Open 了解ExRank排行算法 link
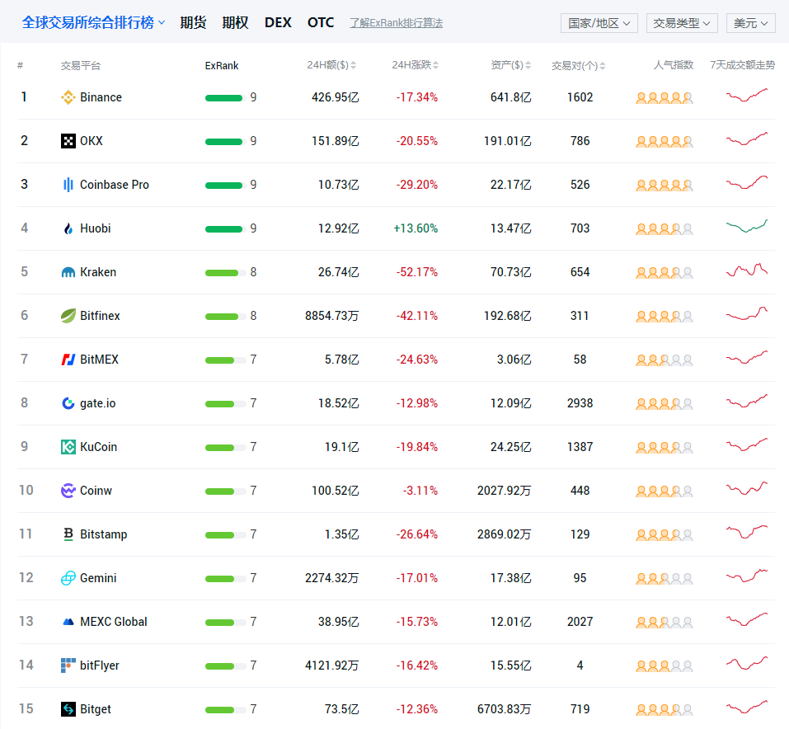789x729 pixels. 397,23
